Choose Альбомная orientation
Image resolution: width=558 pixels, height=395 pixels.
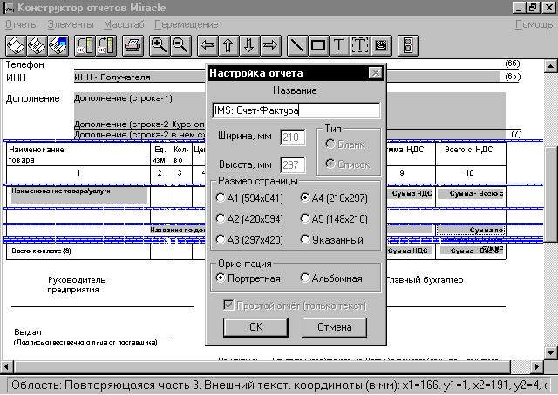coord(305,278)
